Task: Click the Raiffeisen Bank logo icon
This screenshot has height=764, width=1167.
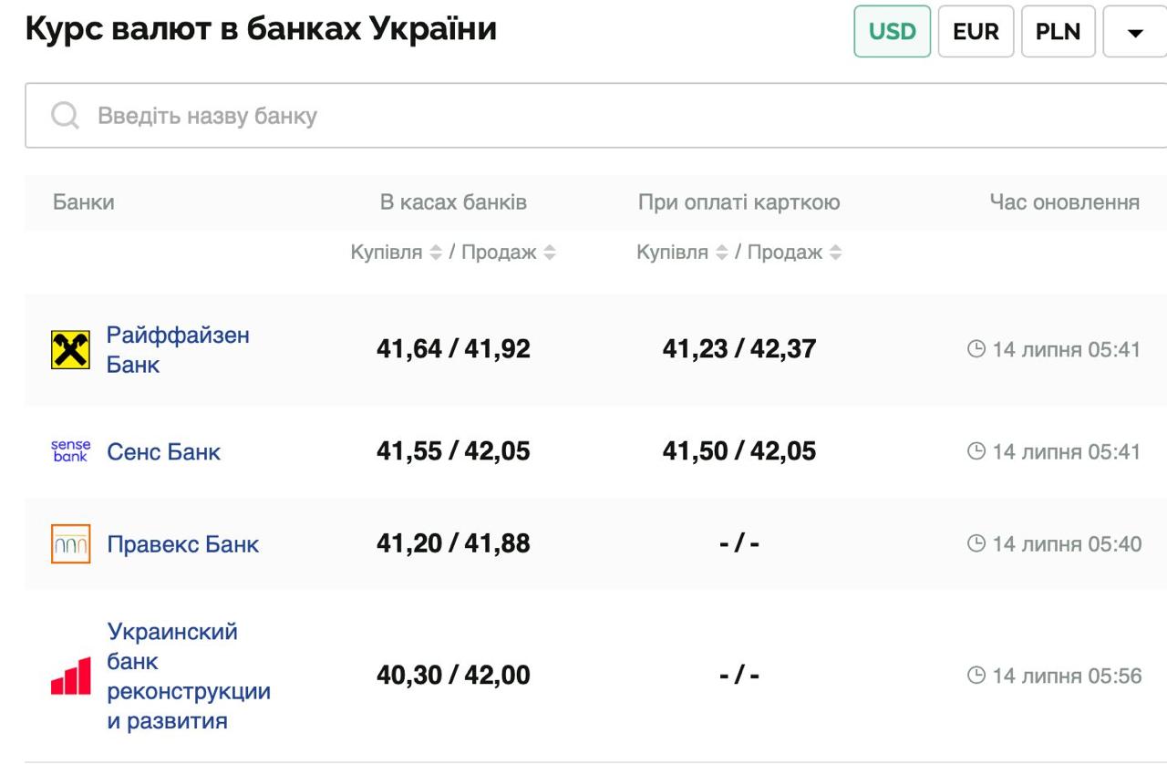Action: [x=71, y=348]
